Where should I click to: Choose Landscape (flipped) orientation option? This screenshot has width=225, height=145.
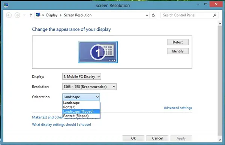[x=81, y=111]
